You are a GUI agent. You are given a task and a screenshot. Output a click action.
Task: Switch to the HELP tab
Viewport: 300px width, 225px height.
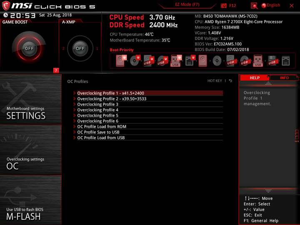coord(255,77)
